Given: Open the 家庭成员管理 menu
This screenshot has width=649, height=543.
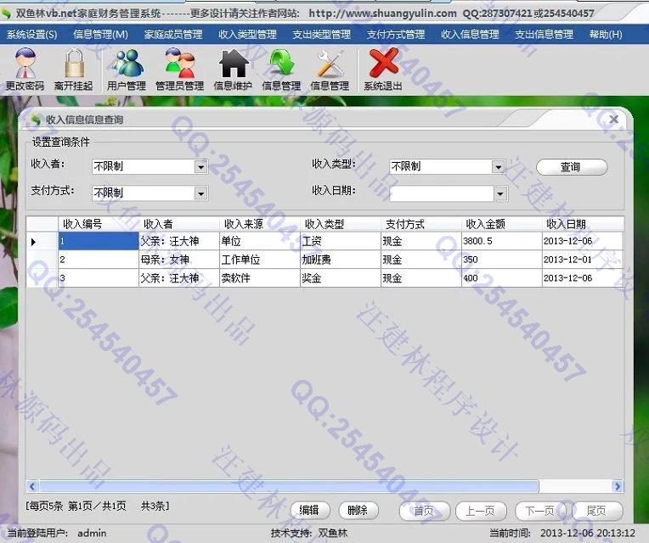Looking at the screenshot, I should coord(173,35).
